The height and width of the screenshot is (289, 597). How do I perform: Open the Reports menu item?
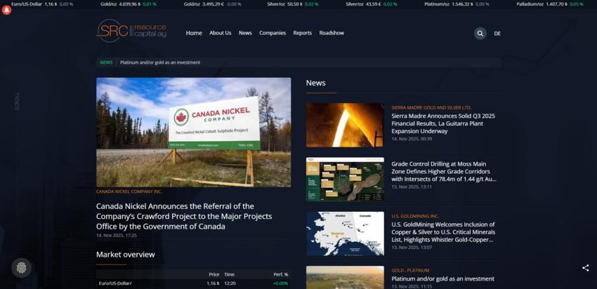[x=302, y=33]
